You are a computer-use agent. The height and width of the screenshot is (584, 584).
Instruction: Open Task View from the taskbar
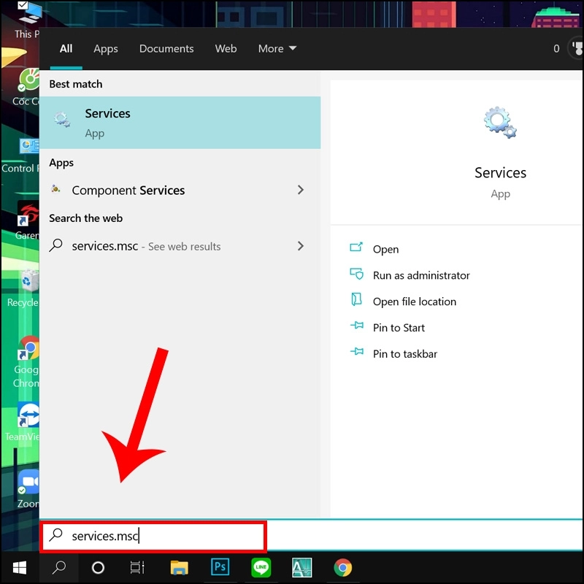137,567
